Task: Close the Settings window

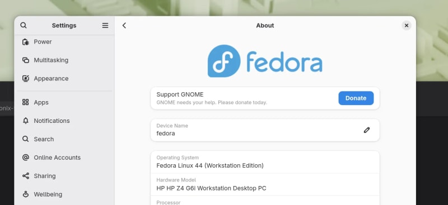Action: point(407,25)
